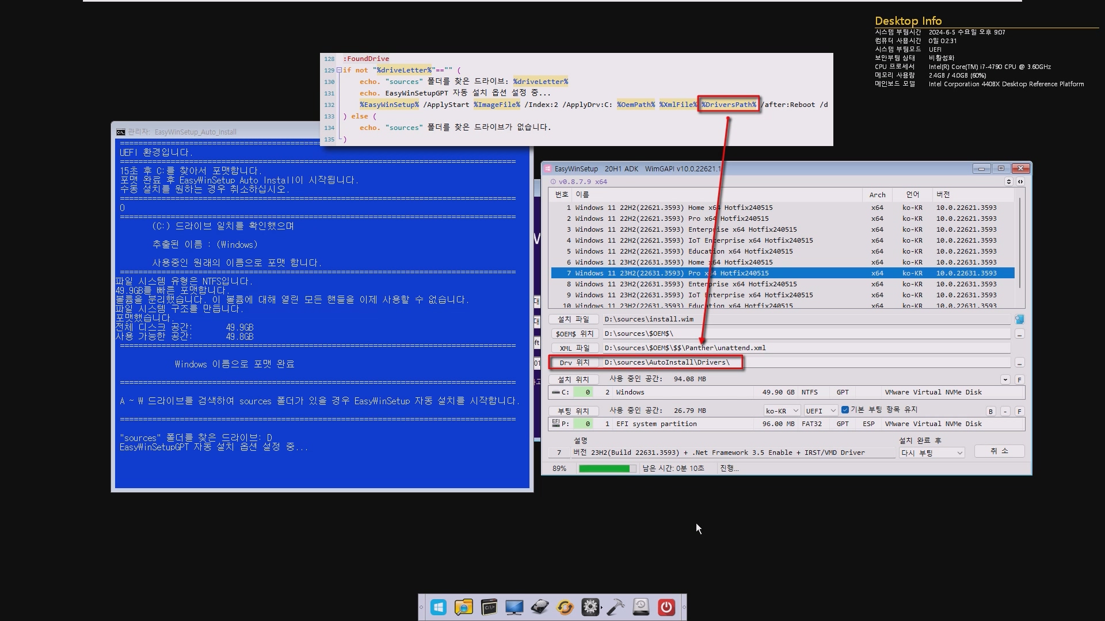Screen dimensions: 1105x621
Task: Expand the 다시 부팅 after-install dropdown
Action: (931, 453)
